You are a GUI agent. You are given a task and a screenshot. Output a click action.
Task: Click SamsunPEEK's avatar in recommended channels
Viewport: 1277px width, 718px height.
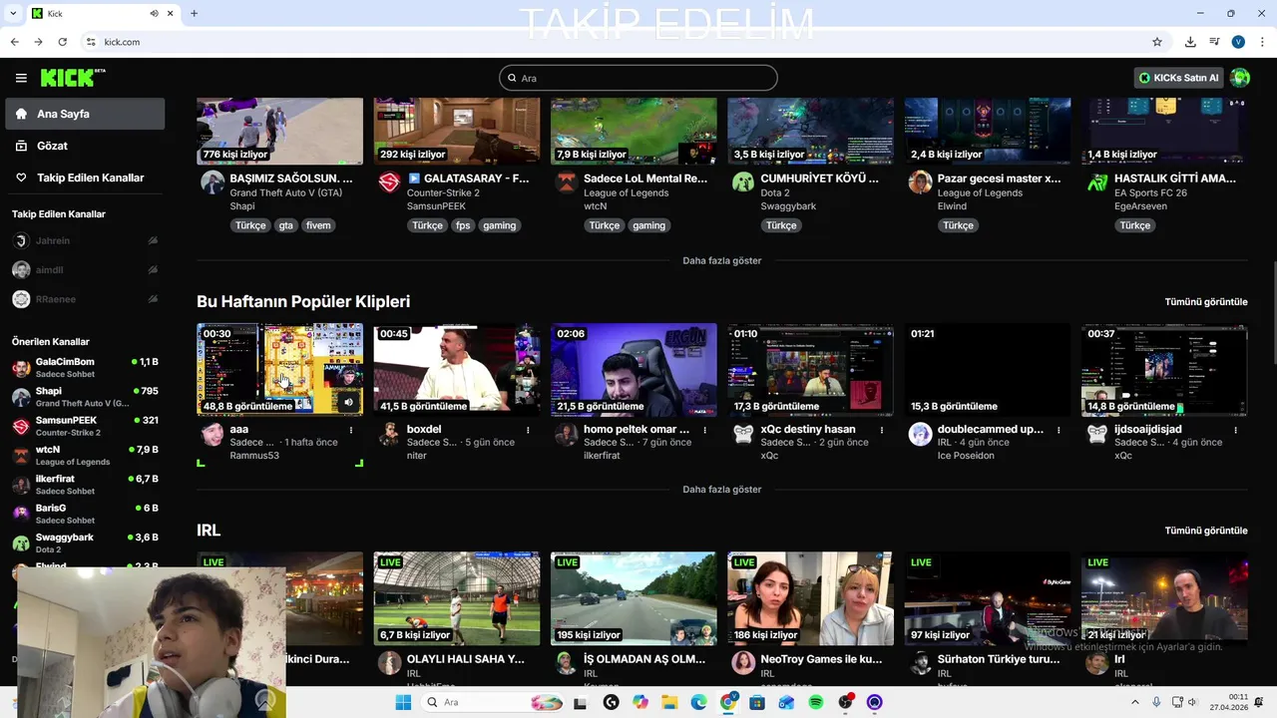[21, 426]
